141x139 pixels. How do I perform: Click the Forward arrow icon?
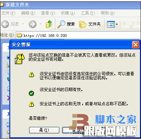tap(33, 24)
